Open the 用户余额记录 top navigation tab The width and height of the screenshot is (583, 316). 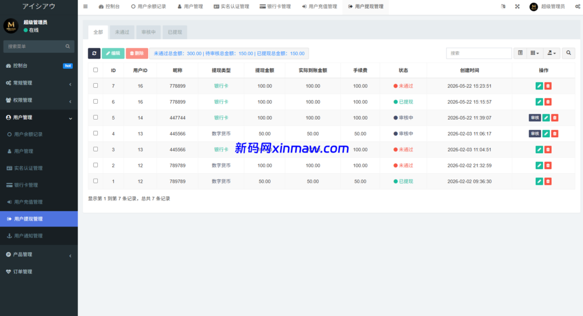click(149, 7)
